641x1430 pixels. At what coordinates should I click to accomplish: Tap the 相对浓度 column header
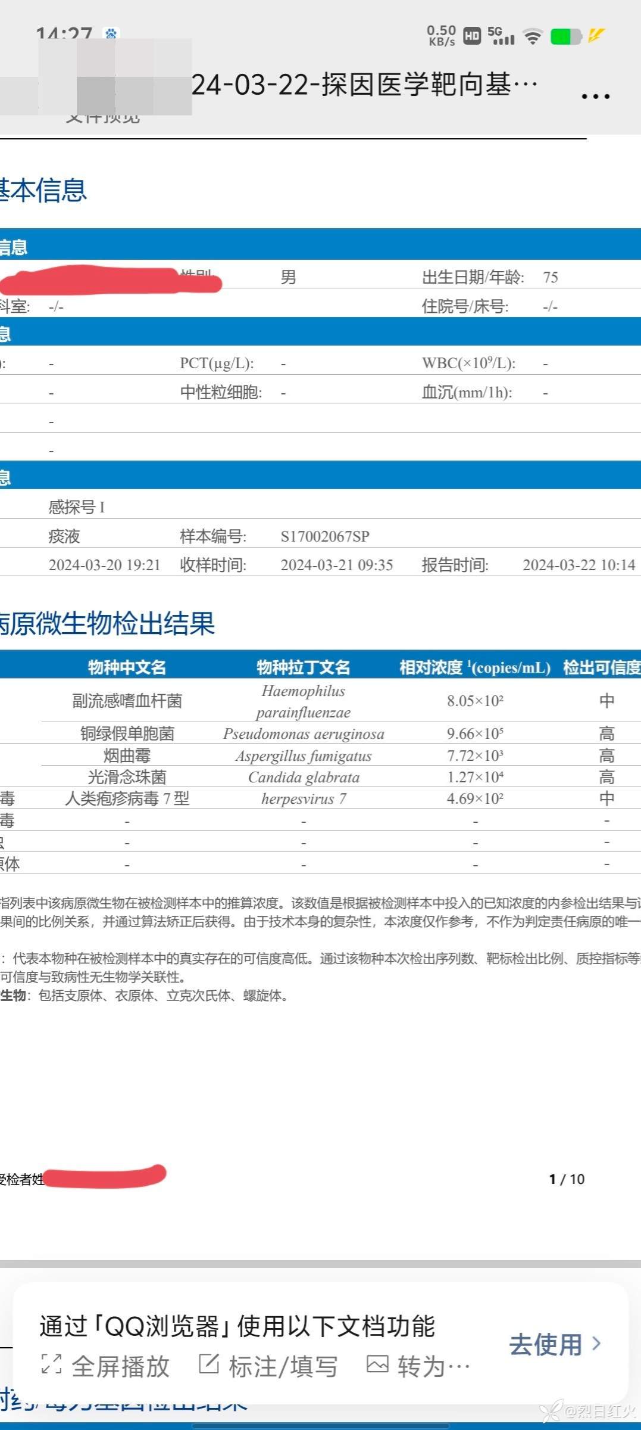click(x=474, y=667)
